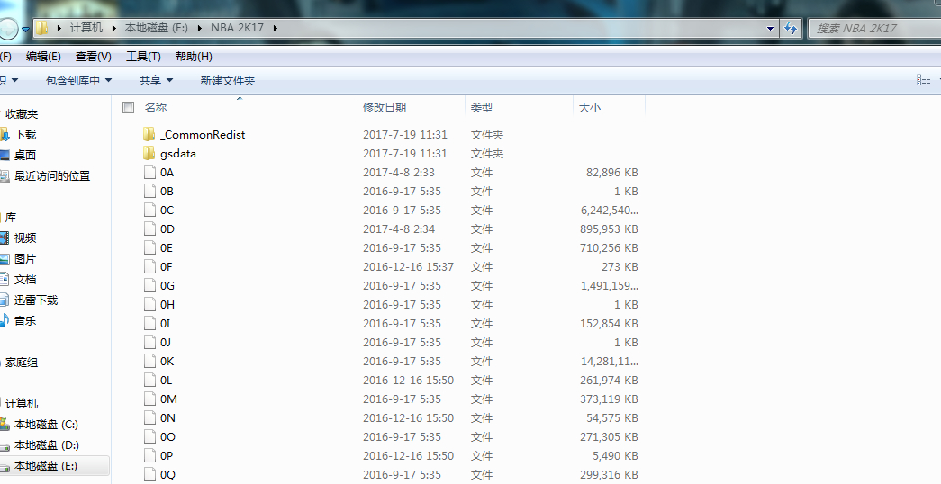
Task: Select 家庭组 in navigation pane
Action: click(22, 363)
